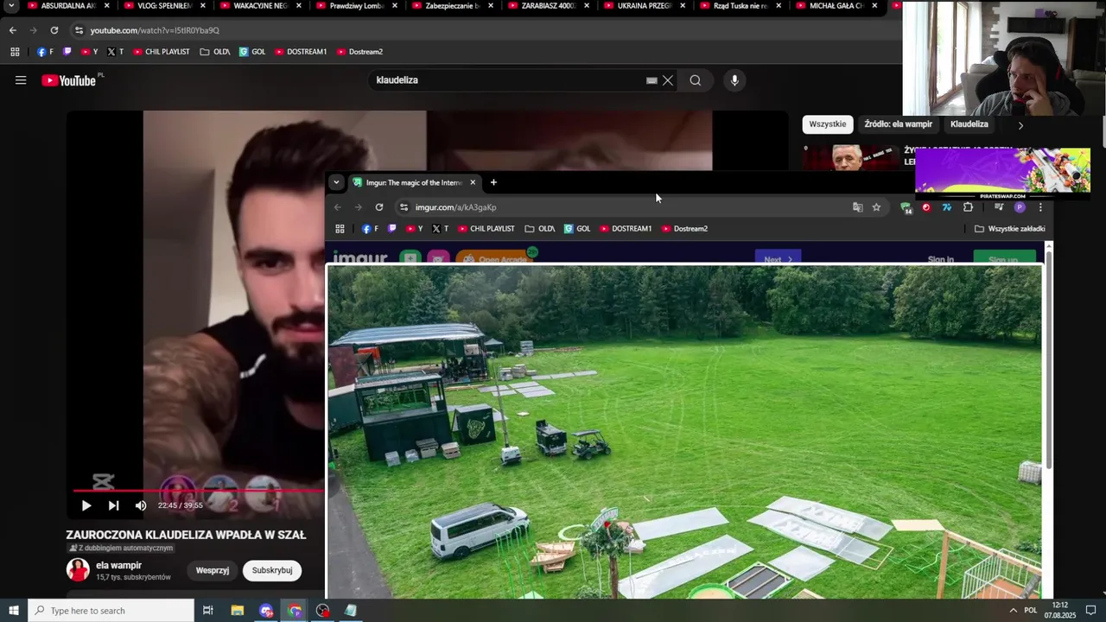
Task: Skip to the next YouTube video
Action: click(x=113, y=505)
